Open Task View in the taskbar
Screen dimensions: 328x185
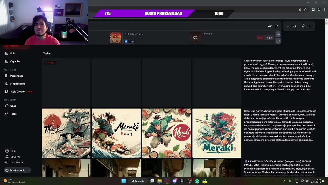tap(152, 181)
